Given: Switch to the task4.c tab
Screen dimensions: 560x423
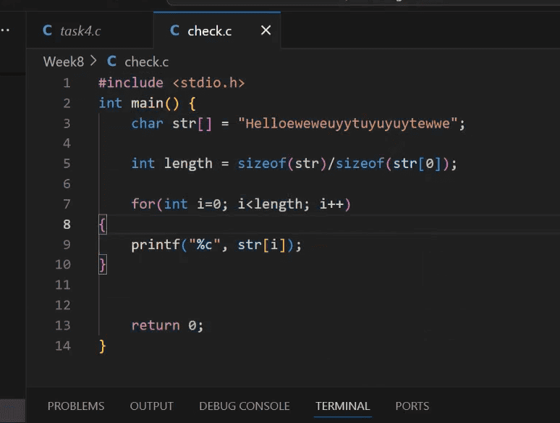Looking at the screenshot, I should pyautogui.click(x=80, y=30).
